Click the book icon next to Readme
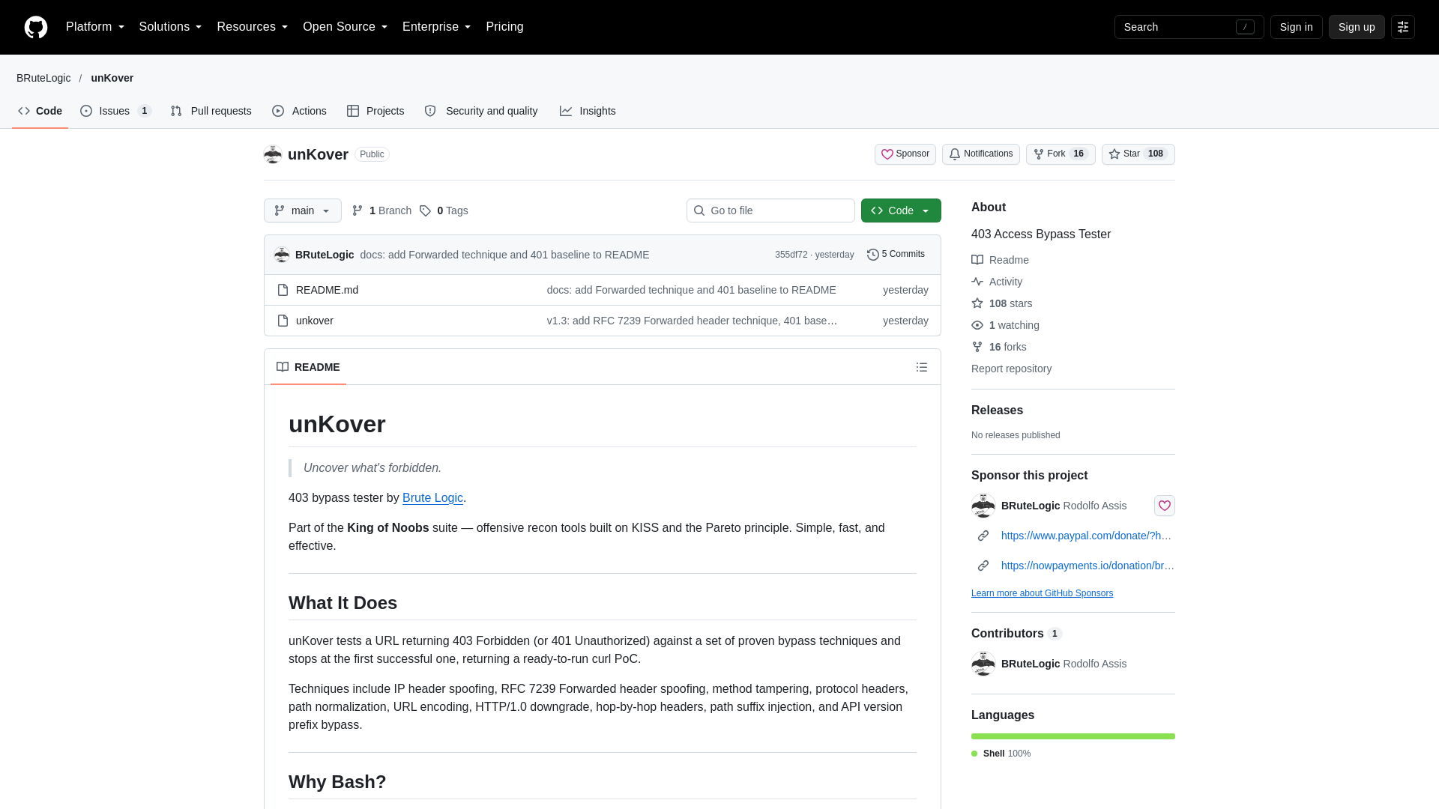 [x=977, y=260]
